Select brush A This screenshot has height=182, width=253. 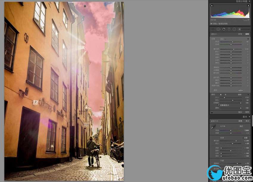pyautogui.click(x=221, y=95)
